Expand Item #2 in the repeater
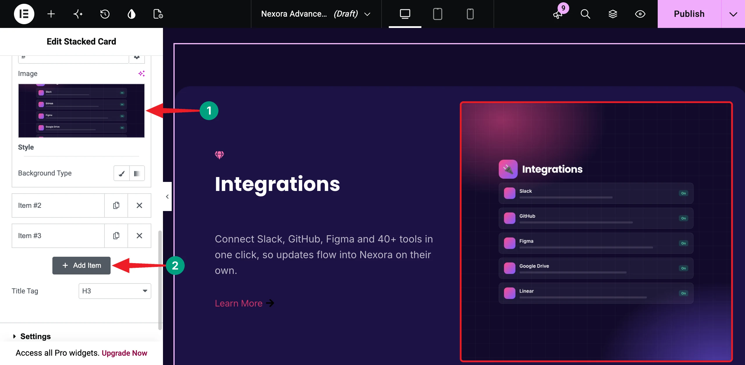Viewport: 745px width, 365px height. [x=58, y=205]
